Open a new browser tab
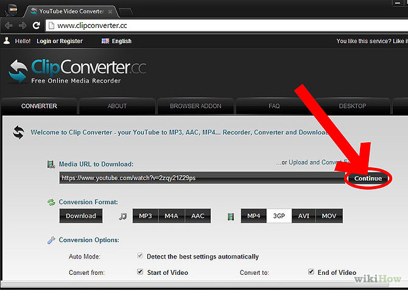Image resolution: width=408 pixels, height=290 pixels. [x=126, y=12]
